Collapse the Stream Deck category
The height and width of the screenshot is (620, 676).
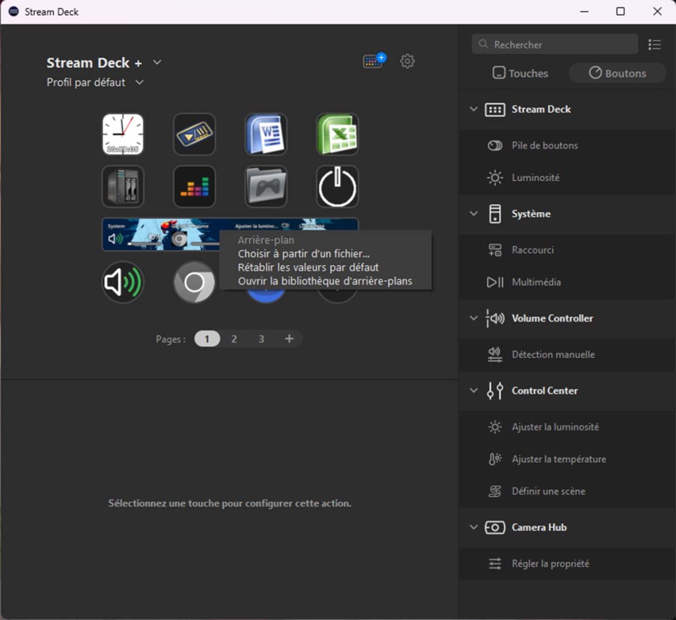pos(473,110)
